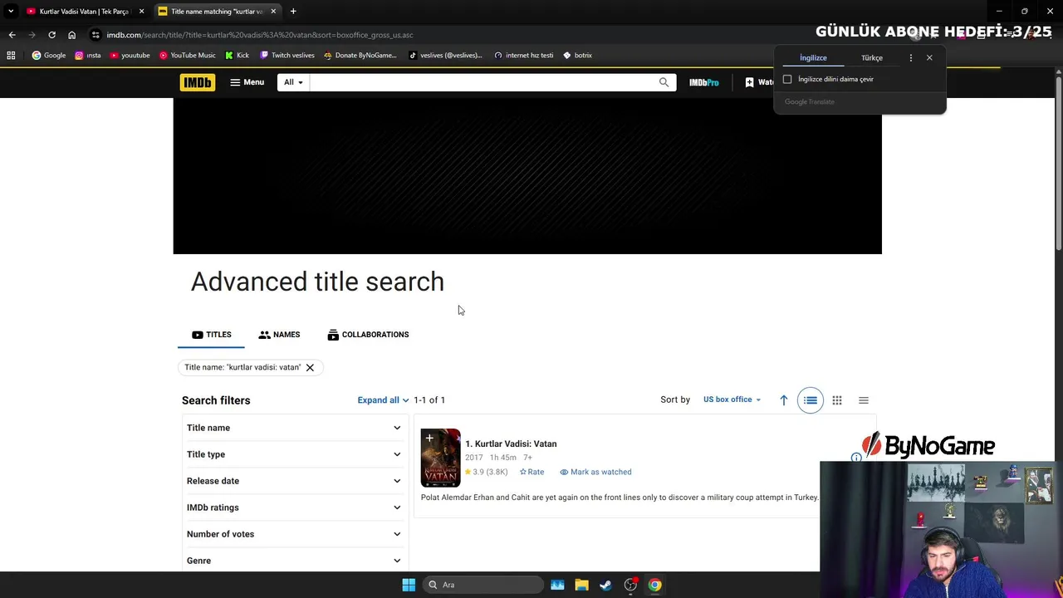Expand the Release date filter

tap(294, 481)
